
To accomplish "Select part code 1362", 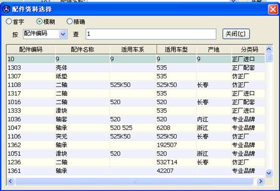I will (x=14, y=145).
